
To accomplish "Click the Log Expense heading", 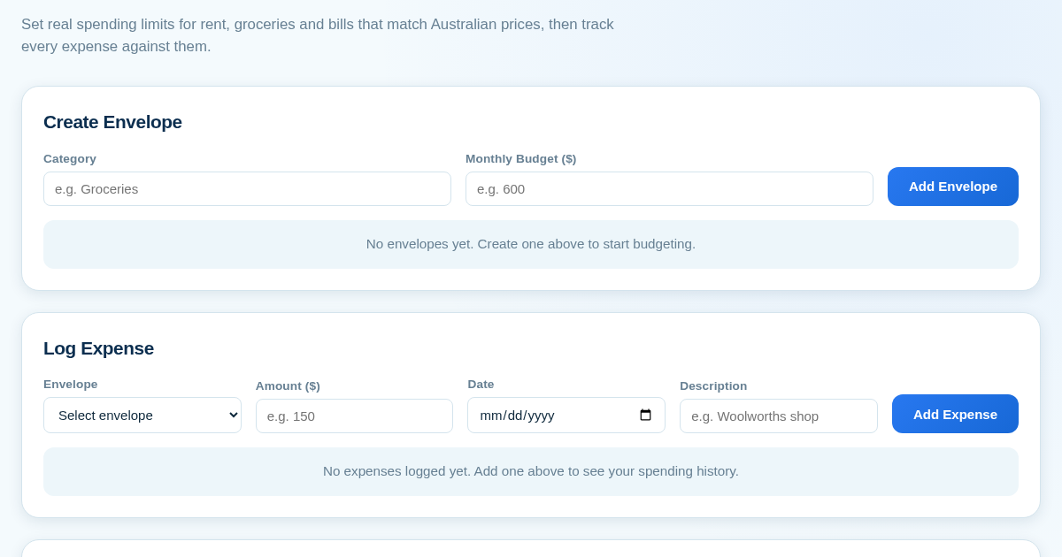I will pyautogui.click(x=98, y=348).
